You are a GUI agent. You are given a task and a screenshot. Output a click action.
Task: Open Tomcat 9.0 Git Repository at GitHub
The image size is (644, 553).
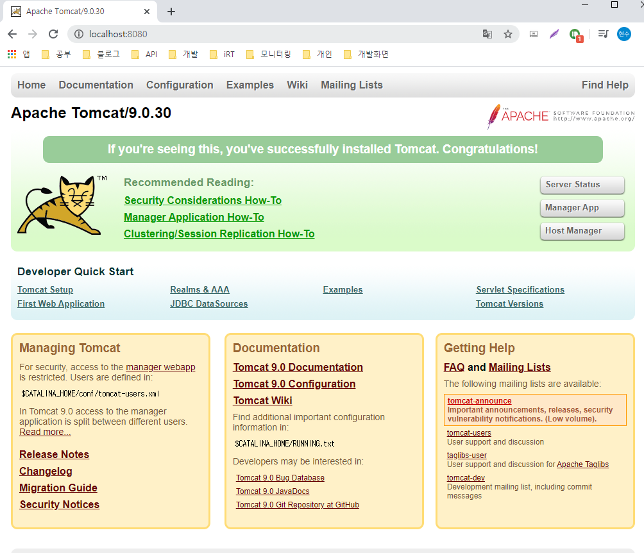(x=298, y=504)
